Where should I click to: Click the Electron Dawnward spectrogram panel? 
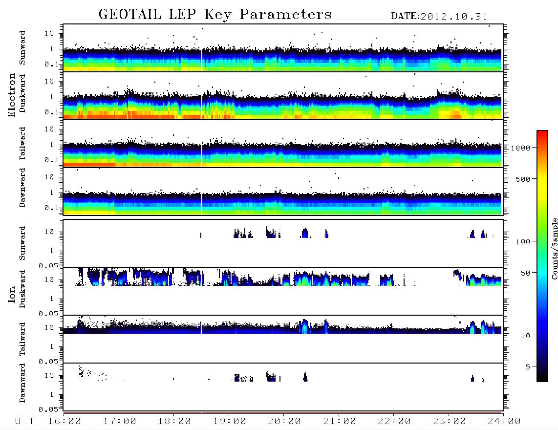(283, 191)
